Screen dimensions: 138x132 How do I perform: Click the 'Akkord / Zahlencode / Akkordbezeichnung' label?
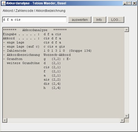click(34, 11)
